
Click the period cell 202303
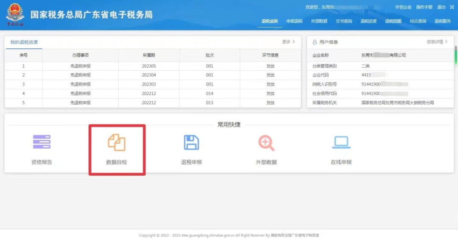coord(149,84)
